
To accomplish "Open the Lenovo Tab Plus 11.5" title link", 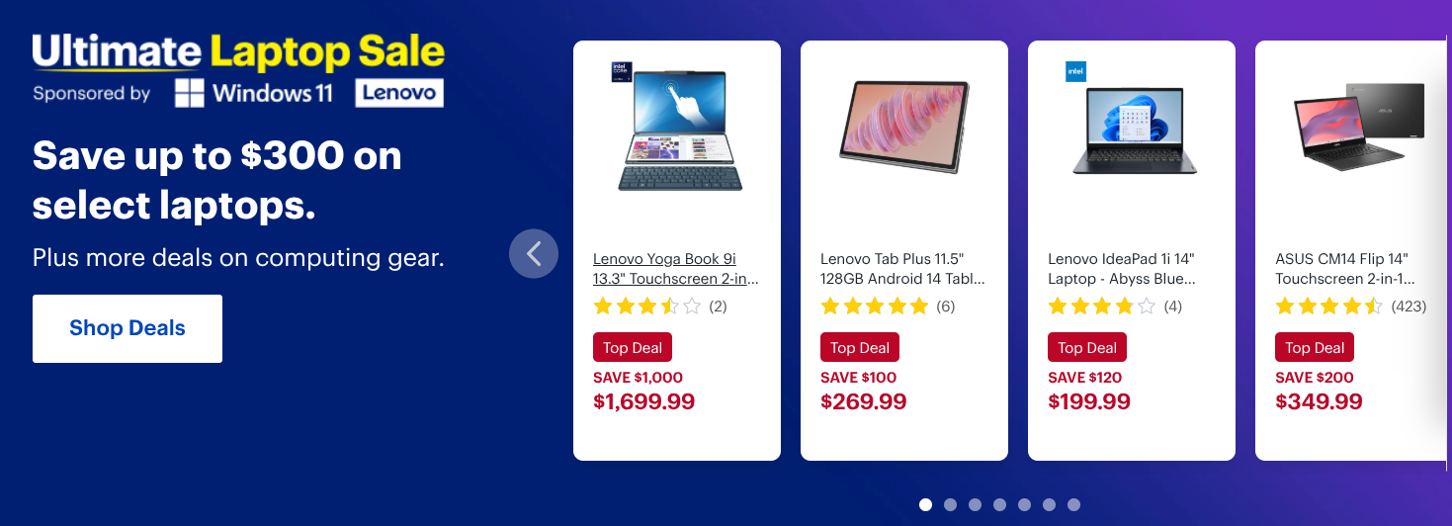I will [x=903, y=269].
